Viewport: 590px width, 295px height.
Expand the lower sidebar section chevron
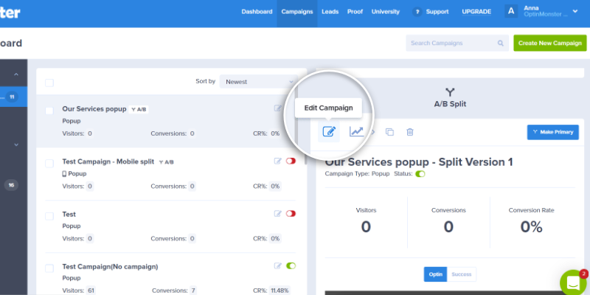[16, 145]
